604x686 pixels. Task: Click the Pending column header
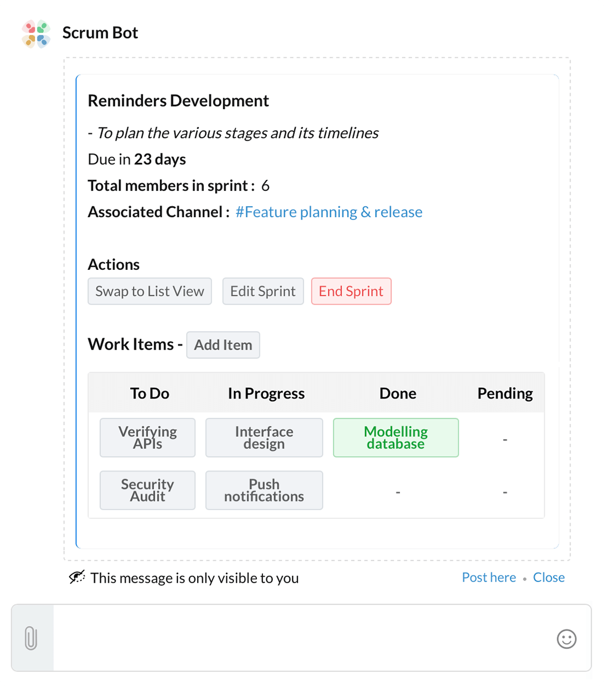505,394
